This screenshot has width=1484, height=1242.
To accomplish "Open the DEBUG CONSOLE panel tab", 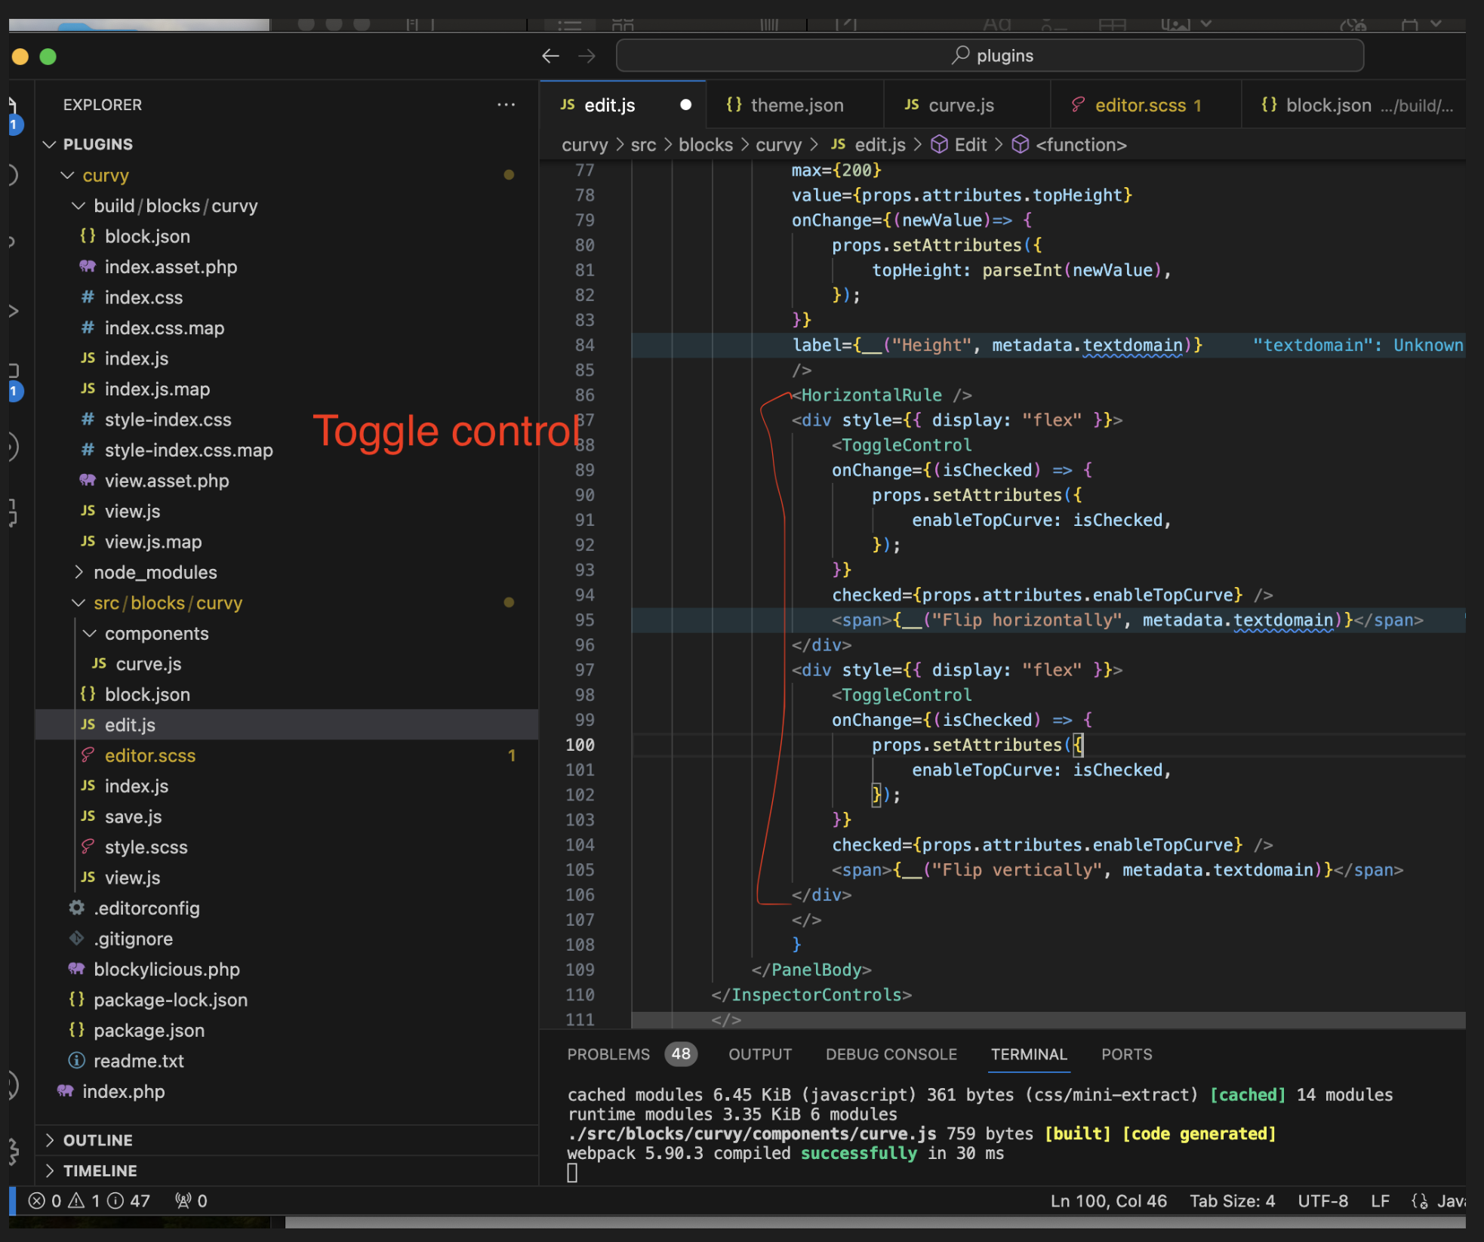I will point(891,1054).
